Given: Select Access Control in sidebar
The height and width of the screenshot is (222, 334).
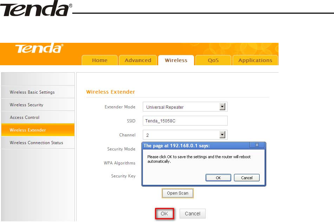Looking at the screenshot, I should tap(38, 117).
